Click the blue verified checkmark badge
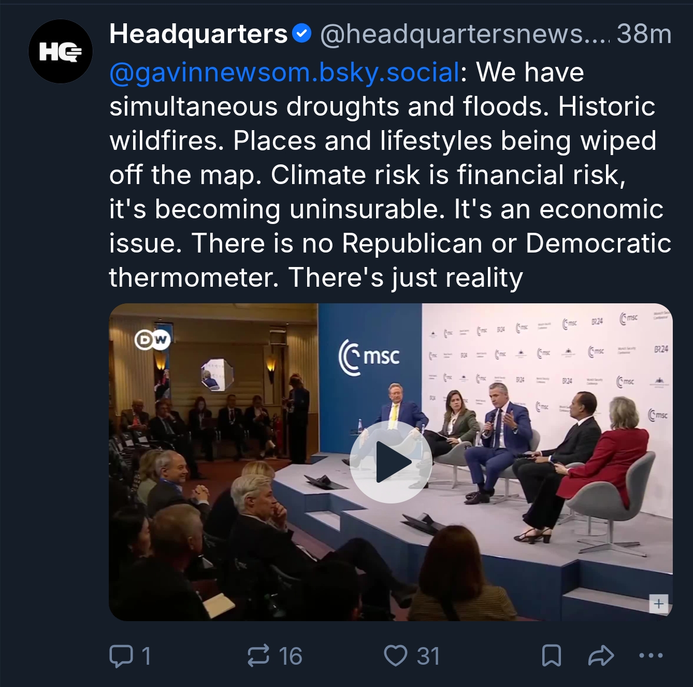 tap(301, 34)
